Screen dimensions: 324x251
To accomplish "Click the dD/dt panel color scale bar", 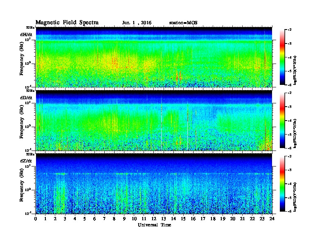I will point(282,121).
